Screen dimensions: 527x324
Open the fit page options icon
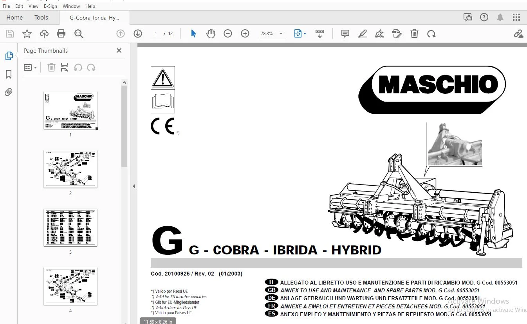(x=300, y=34)
